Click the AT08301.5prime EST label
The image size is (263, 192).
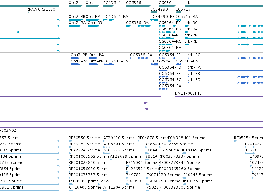coord(119,144)
